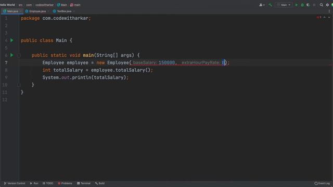The height and width of the screenshot is (187, 333).
Task: Click com breadcrumb
Action: coord(29,5)
